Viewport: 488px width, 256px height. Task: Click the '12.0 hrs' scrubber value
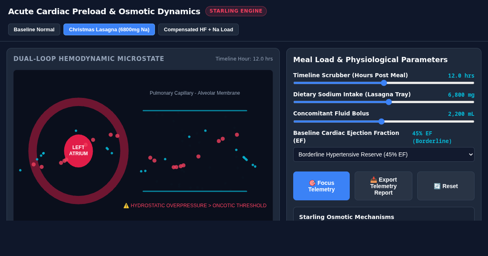point(461,76)
